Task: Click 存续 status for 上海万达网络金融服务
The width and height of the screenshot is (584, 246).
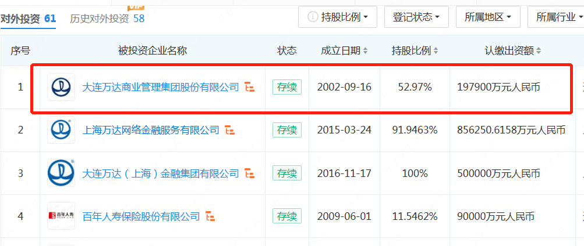Action: tap(287, 130)
